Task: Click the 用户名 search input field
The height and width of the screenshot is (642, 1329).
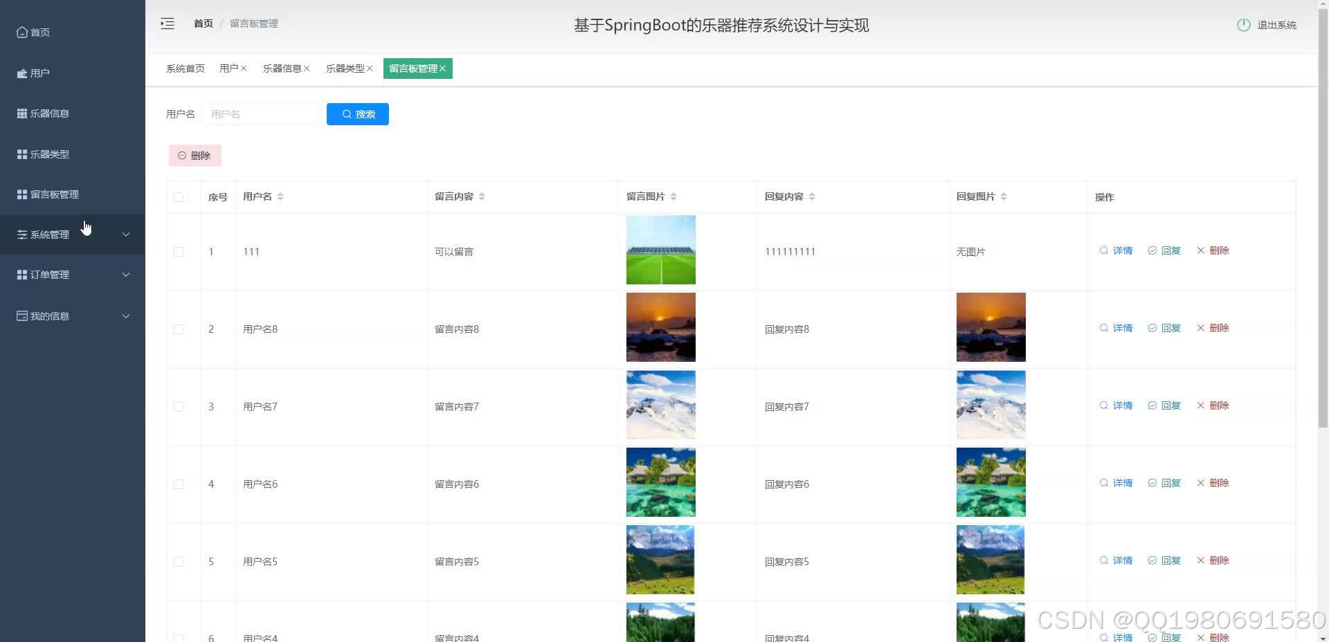Action: tap(261, 113)
